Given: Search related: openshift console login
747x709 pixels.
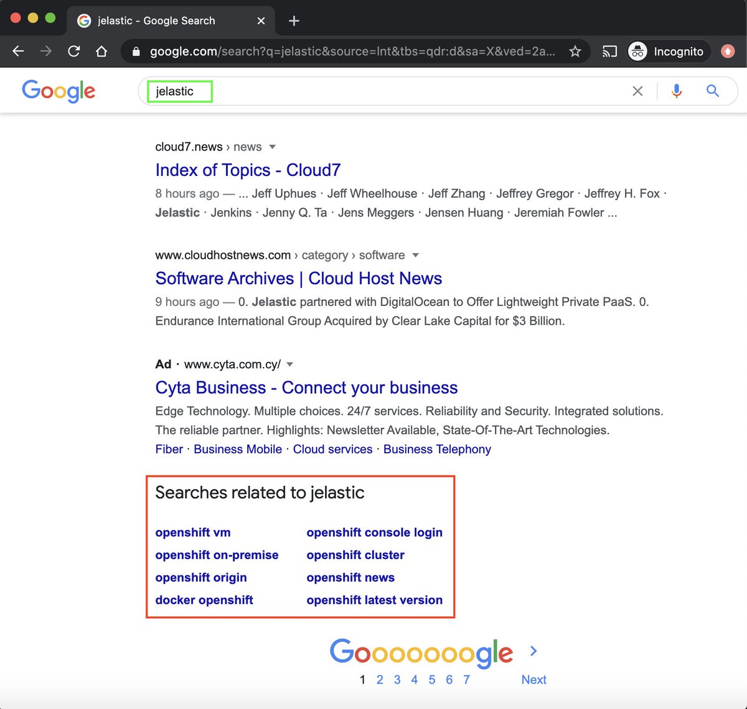Looking at the screenshot, I should point(375,532).
